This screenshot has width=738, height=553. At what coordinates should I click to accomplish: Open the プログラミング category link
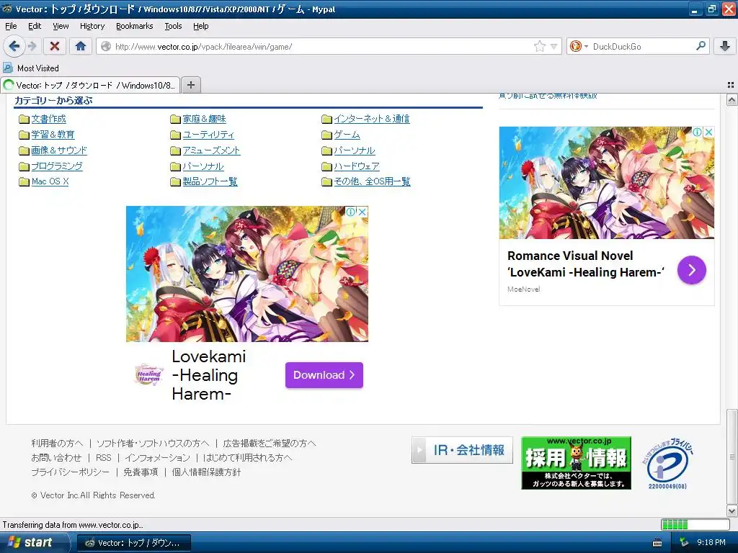(57, 166)
